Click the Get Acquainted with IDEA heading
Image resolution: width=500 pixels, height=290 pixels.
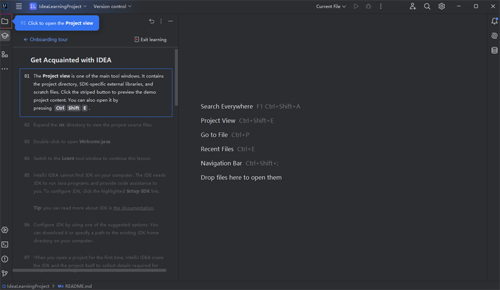point(71,60)
